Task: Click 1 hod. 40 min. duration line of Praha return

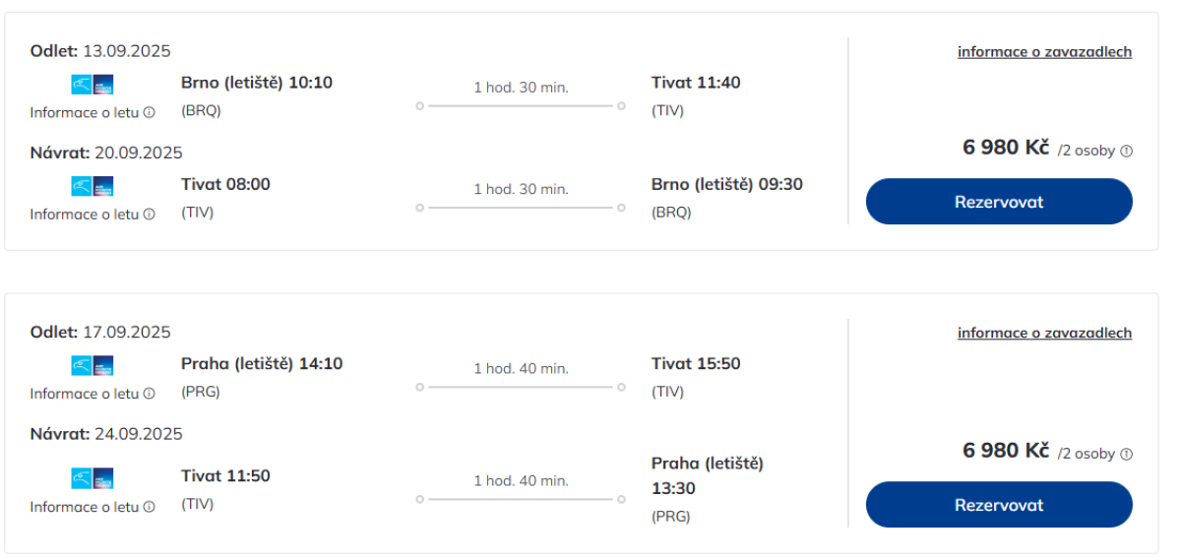Action: [x=521, y=499]
